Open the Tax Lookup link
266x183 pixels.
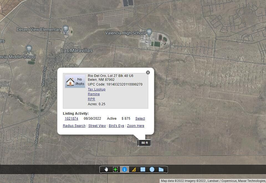click(96, 89)
